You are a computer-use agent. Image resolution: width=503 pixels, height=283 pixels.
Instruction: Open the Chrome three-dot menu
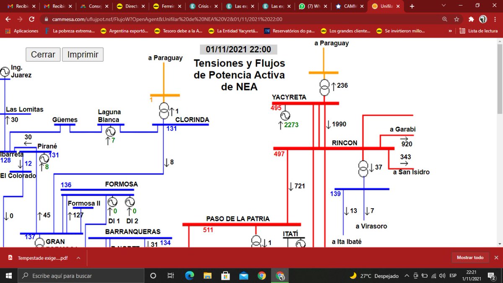495,19
